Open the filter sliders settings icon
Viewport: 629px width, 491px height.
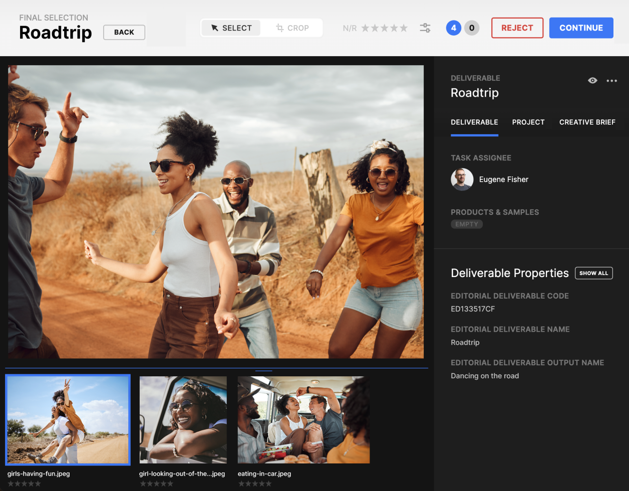tap(425, 28)
